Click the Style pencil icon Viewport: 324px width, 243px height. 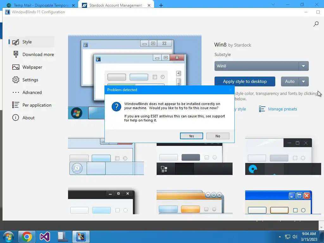[x=16, y=42]
